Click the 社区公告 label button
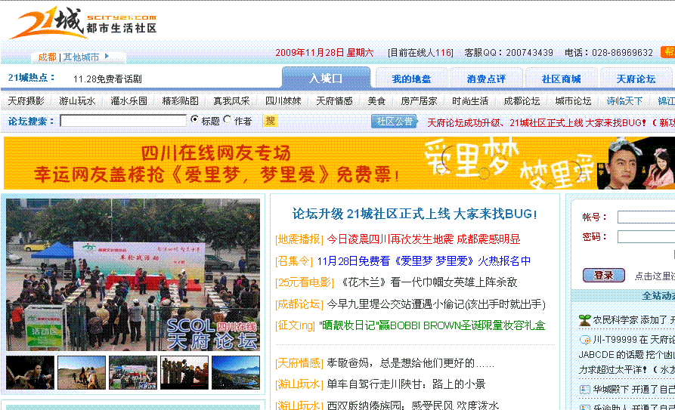Screen dimensions: 675x410 [x=395, y=122]
